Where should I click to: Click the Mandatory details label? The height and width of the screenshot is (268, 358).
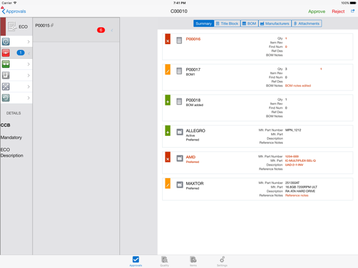[x=11, y=137]
